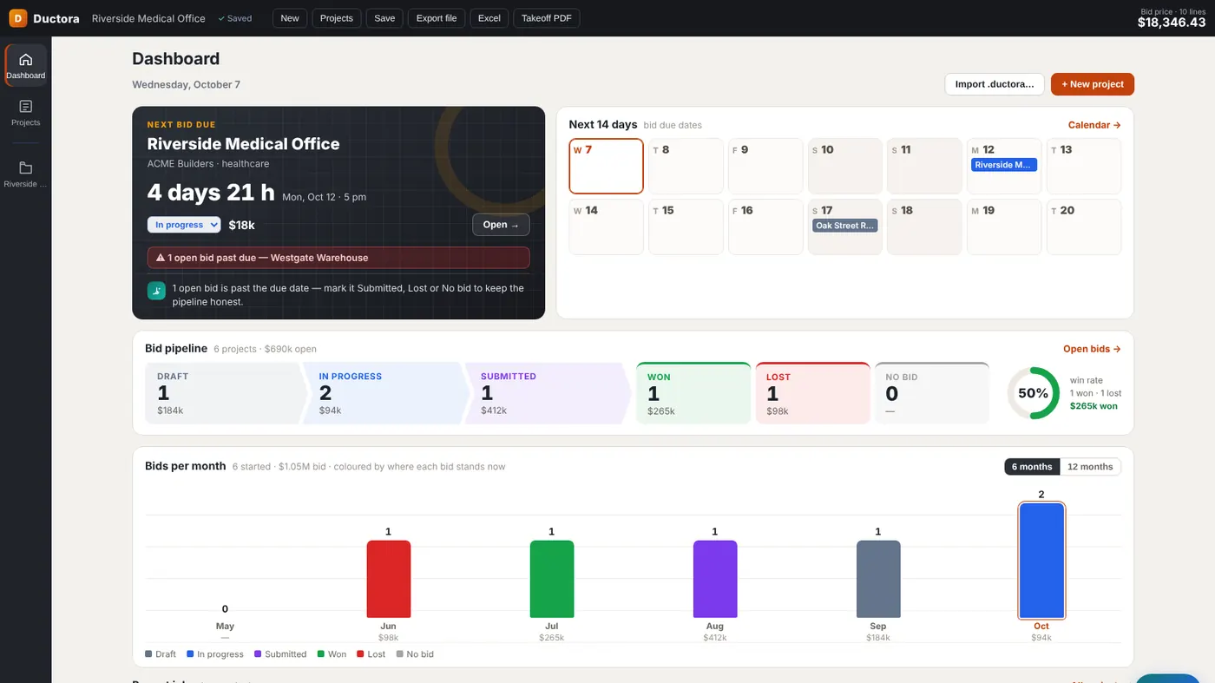Click the Submitted legend swatch
1215x683 pixels.
coord(258,653)
